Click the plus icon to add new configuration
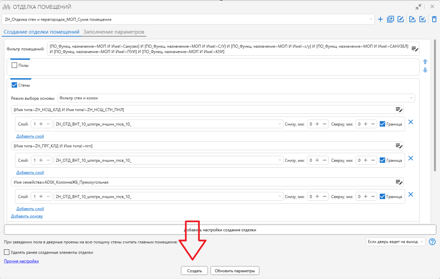The image size is (440, 279). [x=380, y=19]
